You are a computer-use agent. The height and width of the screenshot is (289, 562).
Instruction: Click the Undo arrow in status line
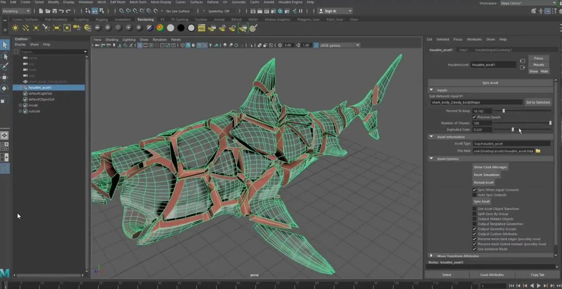(x=61, y=11)
